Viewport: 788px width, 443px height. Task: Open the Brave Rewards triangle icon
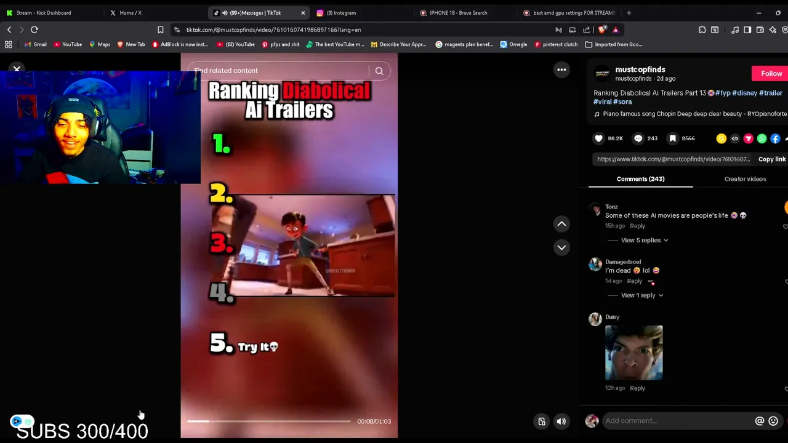615,30
